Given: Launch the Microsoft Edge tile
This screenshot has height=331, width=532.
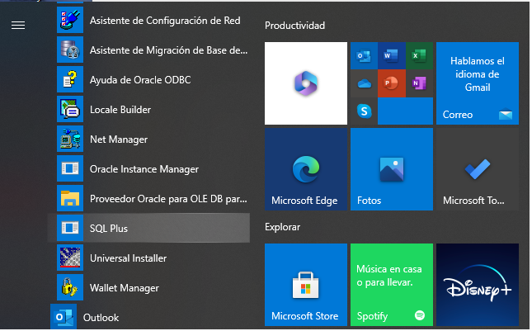Looking at the screenshot, I should pos(306,169).
